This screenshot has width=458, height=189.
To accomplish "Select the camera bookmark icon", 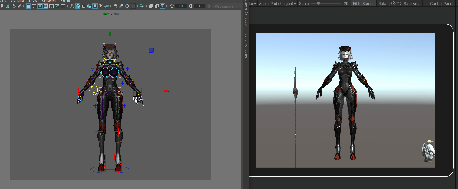I will point(2,6).
